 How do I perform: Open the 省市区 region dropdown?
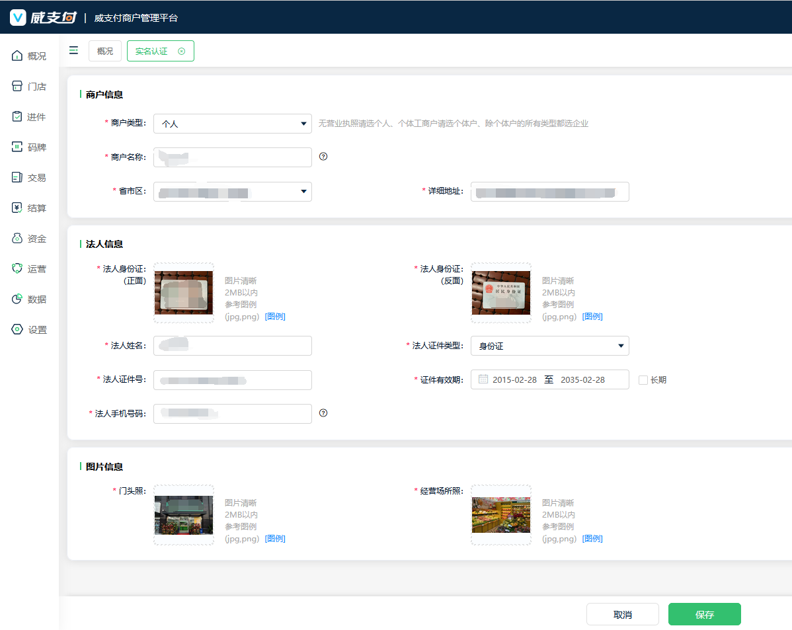232,192
